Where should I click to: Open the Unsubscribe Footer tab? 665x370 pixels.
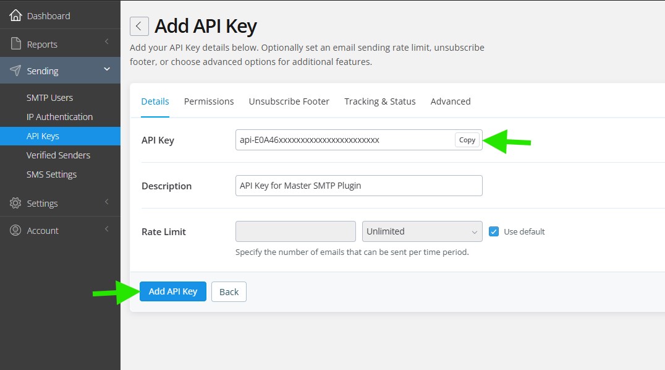[x=289, y=101]
